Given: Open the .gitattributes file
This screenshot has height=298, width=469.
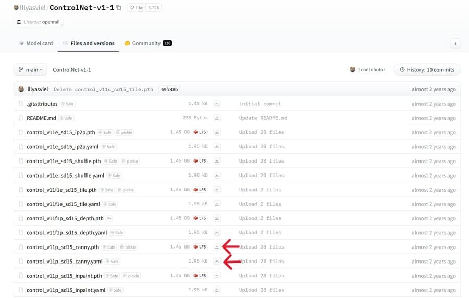Looking at the screenshot, I should pos(42,104).
